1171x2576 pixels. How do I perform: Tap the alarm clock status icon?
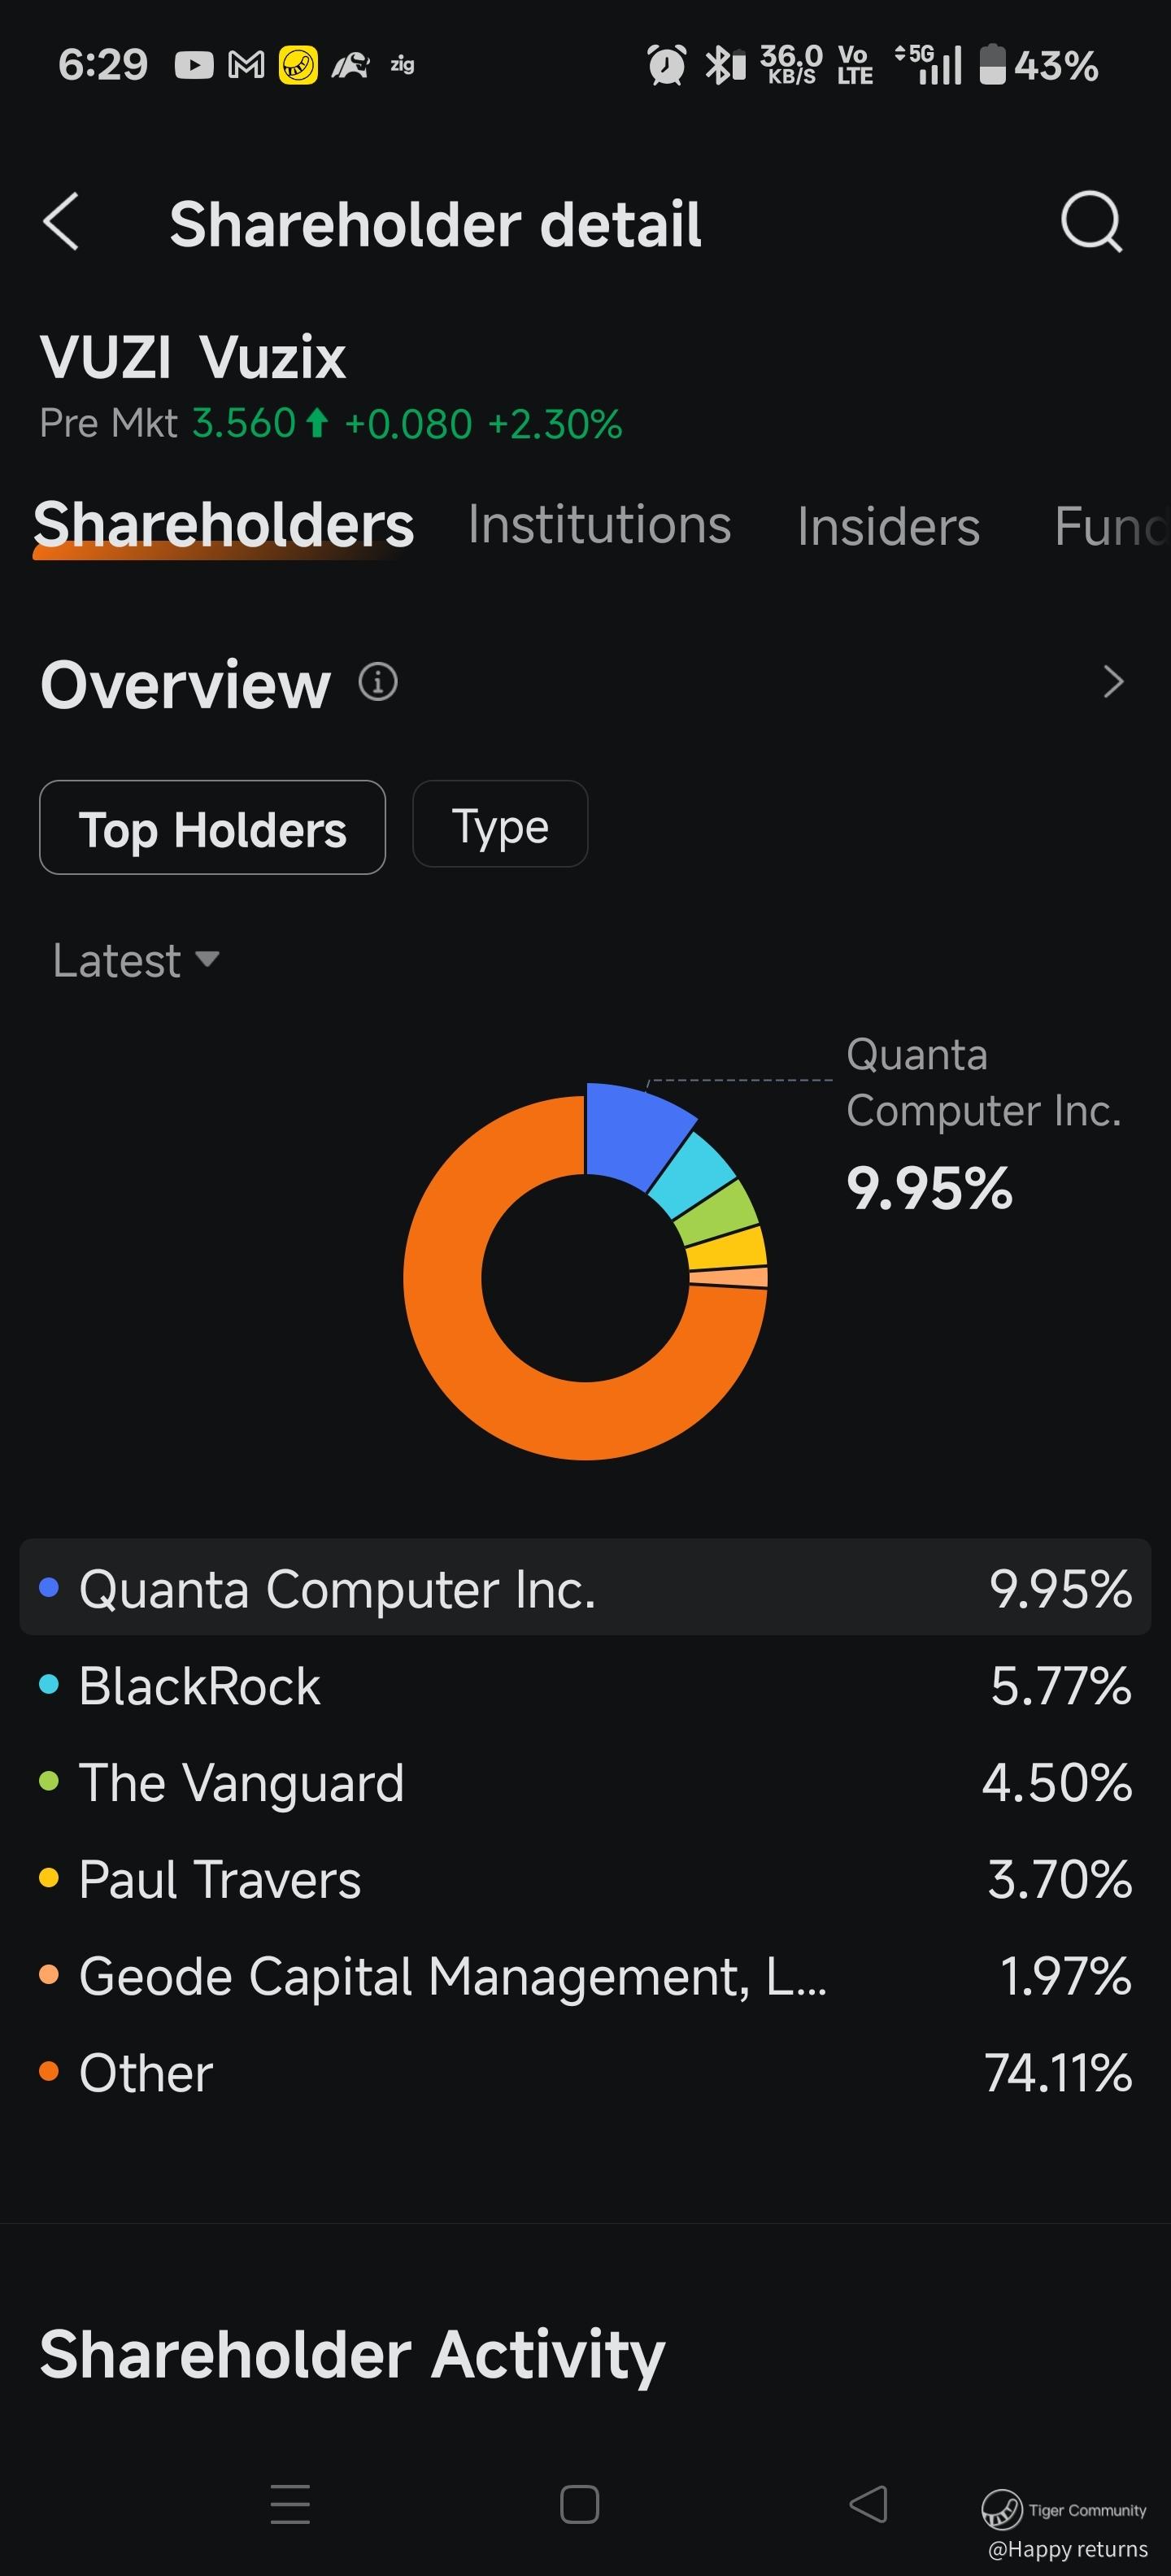point(667,66)
